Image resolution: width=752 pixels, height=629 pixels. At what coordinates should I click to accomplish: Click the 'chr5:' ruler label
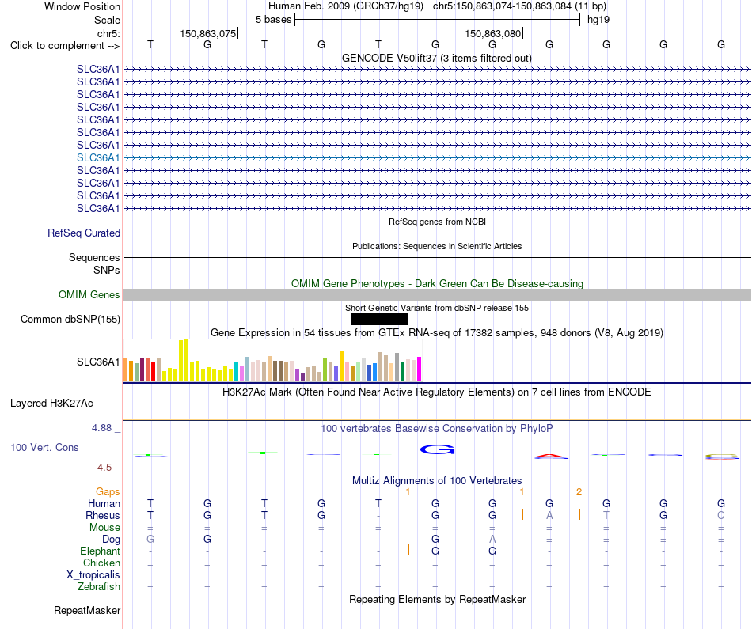[x=108, y=33]
